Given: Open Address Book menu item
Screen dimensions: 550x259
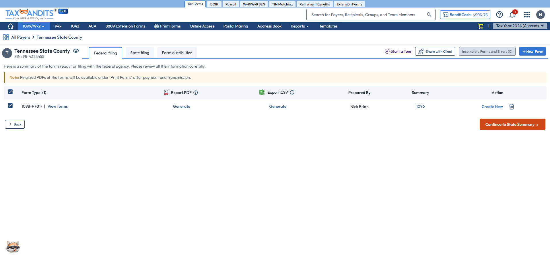Looking at the screenshot, I should [x=269, y=26].
